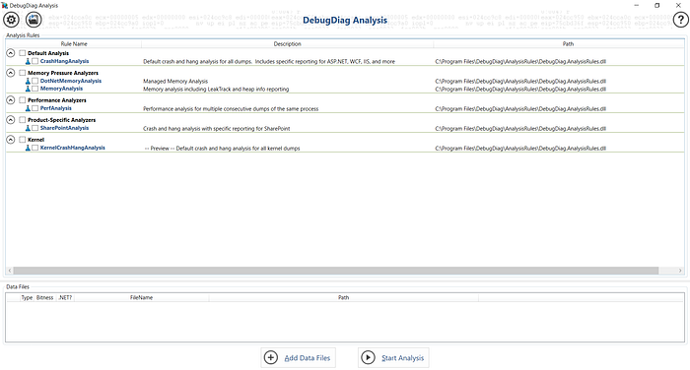Viewport: 690px width, 370px height.
Task: Click the DebugDiag app icon in the title bar
Action: [4, 5]
